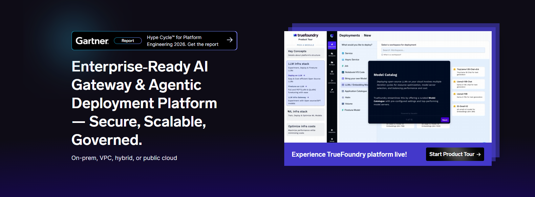Viewport: 535px width, 197px height.
Task: Click the 'PICK A MODULE' label
Action: (306, 45)
